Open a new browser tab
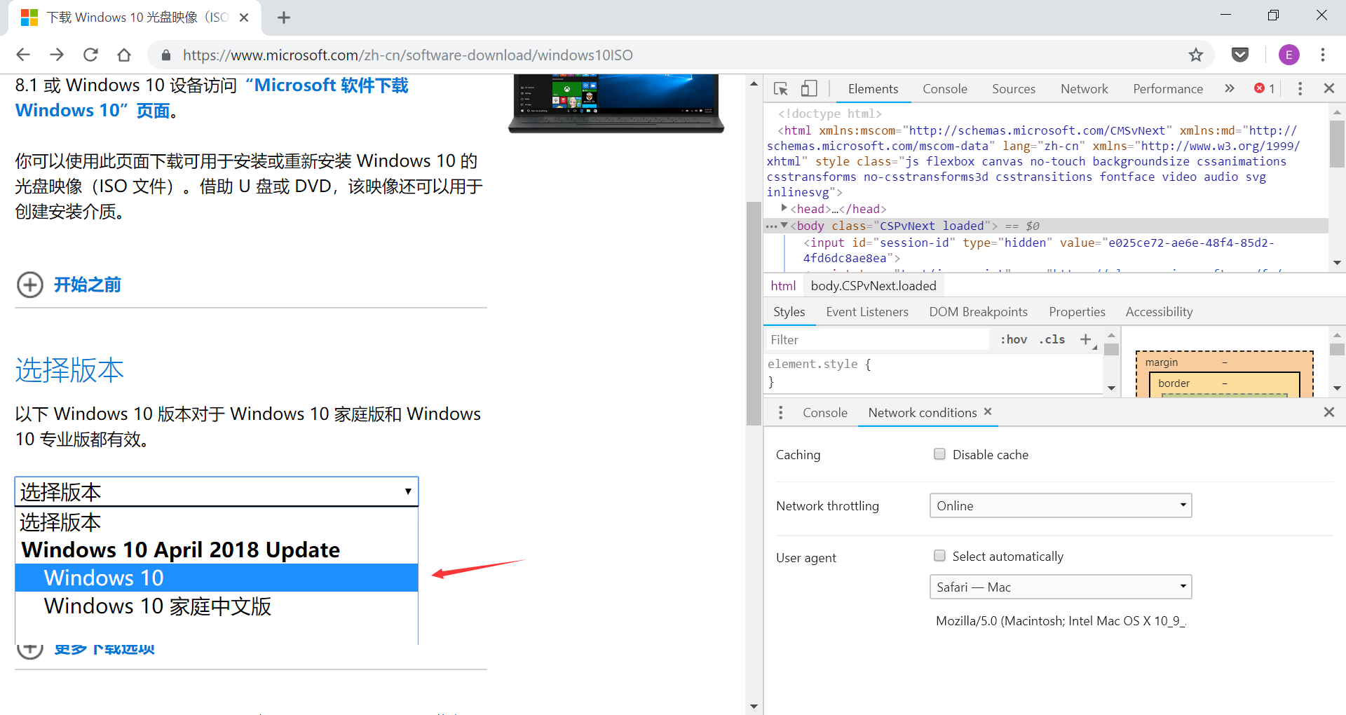 283,18
